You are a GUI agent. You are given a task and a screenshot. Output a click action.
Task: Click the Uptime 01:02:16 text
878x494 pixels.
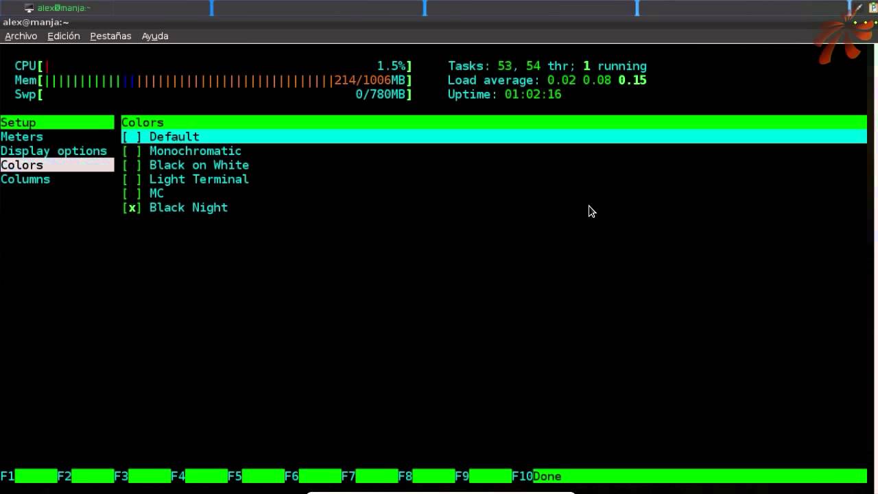click(x=505, y=94)
